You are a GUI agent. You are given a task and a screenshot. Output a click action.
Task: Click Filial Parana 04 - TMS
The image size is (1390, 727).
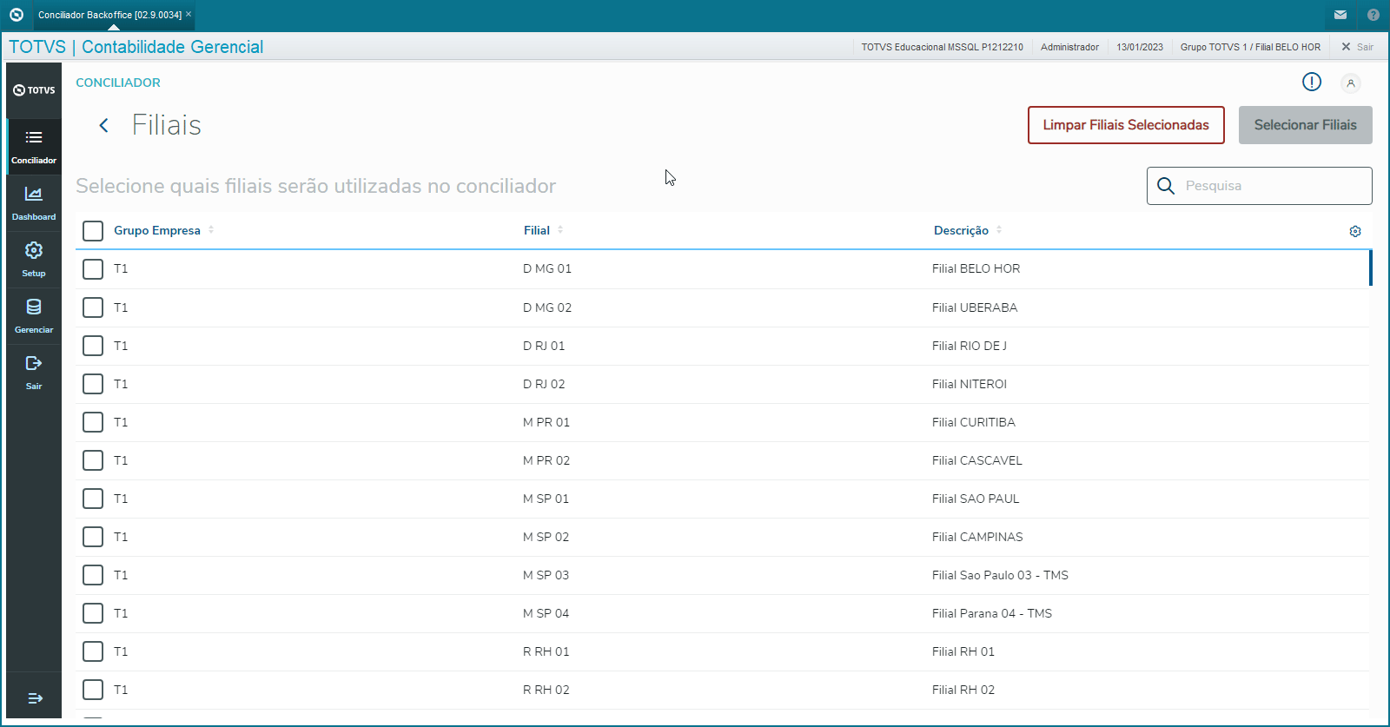pyautogui.click(x=992, y=613)
